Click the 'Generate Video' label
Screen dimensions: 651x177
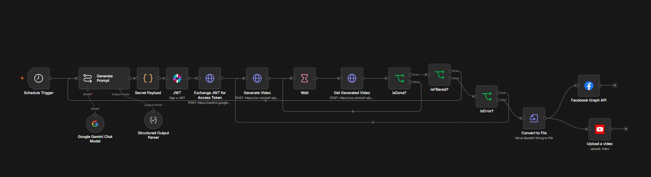pos(257,93)
